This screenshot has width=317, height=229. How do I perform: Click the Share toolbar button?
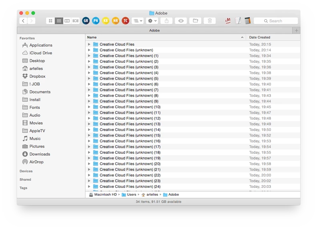[x=167, y=21]
